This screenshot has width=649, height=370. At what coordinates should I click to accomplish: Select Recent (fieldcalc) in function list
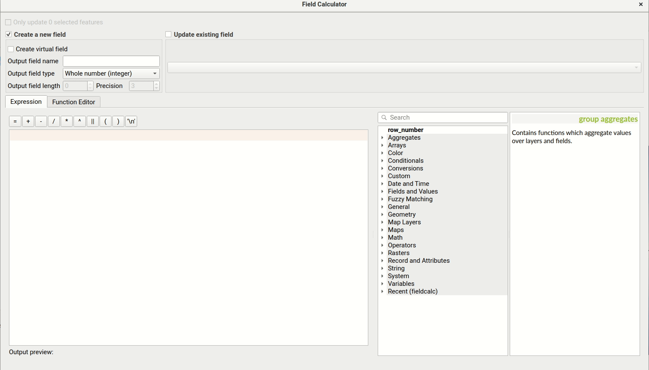pos(412,291)
